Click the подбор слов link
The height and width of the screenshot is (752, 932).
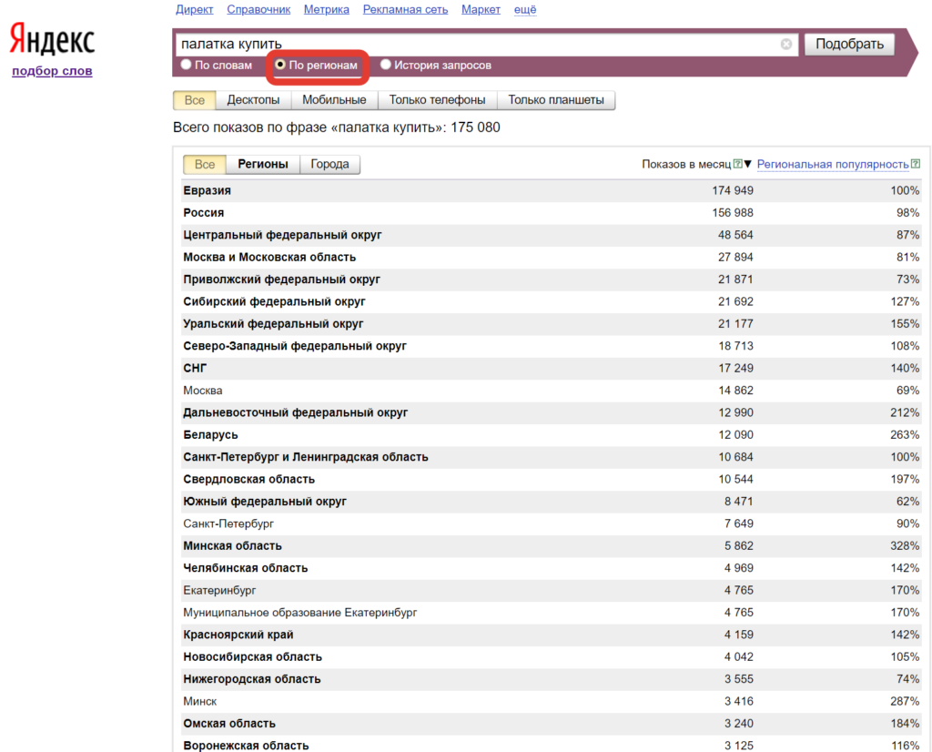[52, 71]
